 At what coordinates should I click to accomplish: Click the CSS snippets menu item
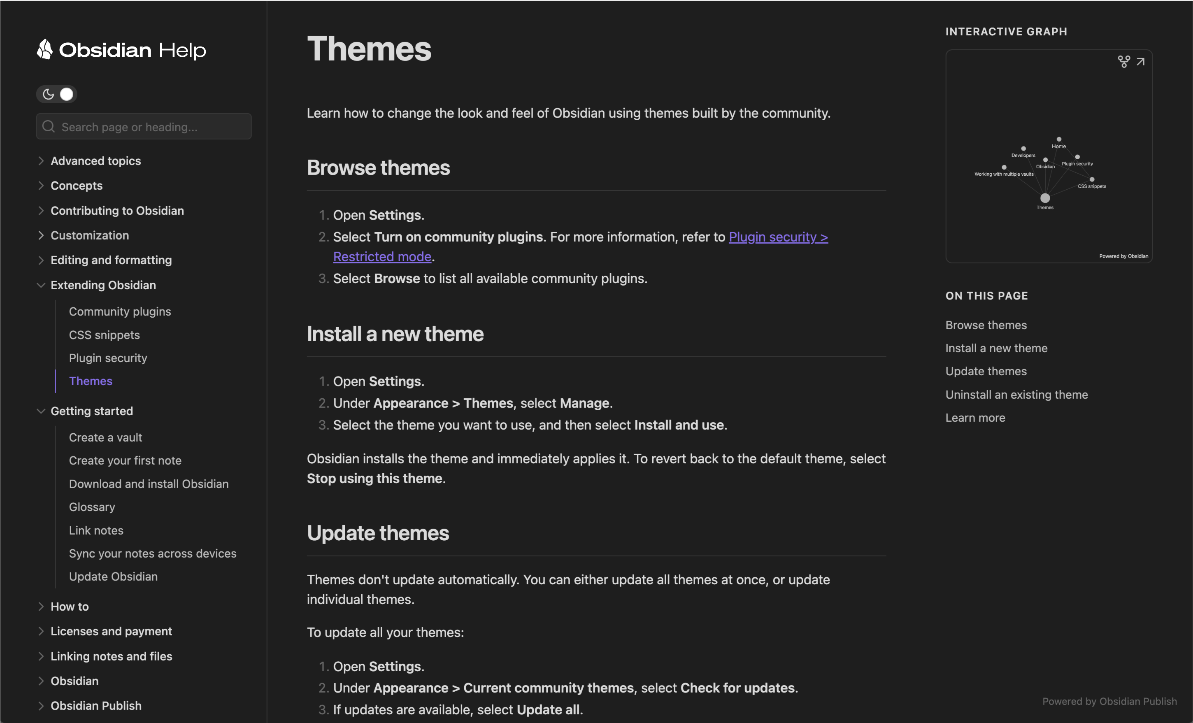105,334
